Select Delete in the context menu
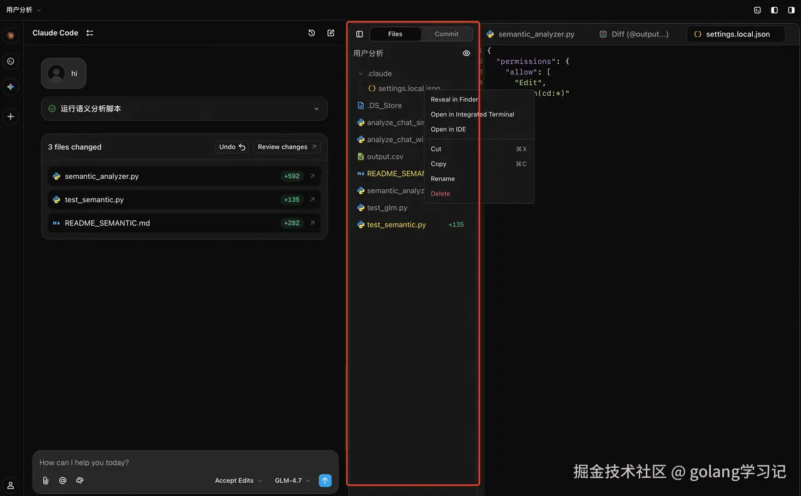This screenshot has width=801, height=496. (479, 194)
